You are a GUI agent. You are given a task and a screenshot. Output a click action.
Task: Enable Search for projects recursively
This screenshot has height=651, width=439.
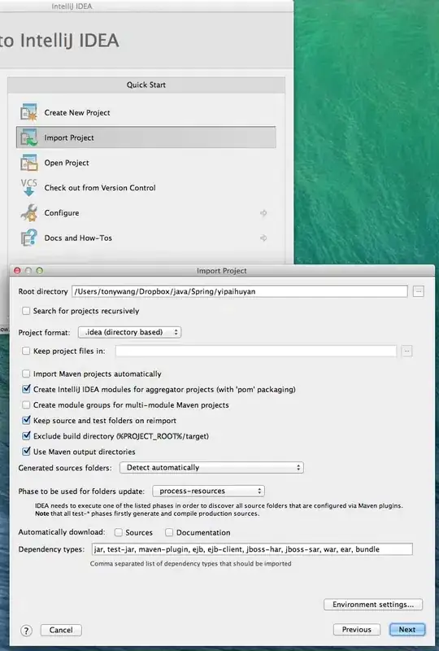tap(26, 311)
